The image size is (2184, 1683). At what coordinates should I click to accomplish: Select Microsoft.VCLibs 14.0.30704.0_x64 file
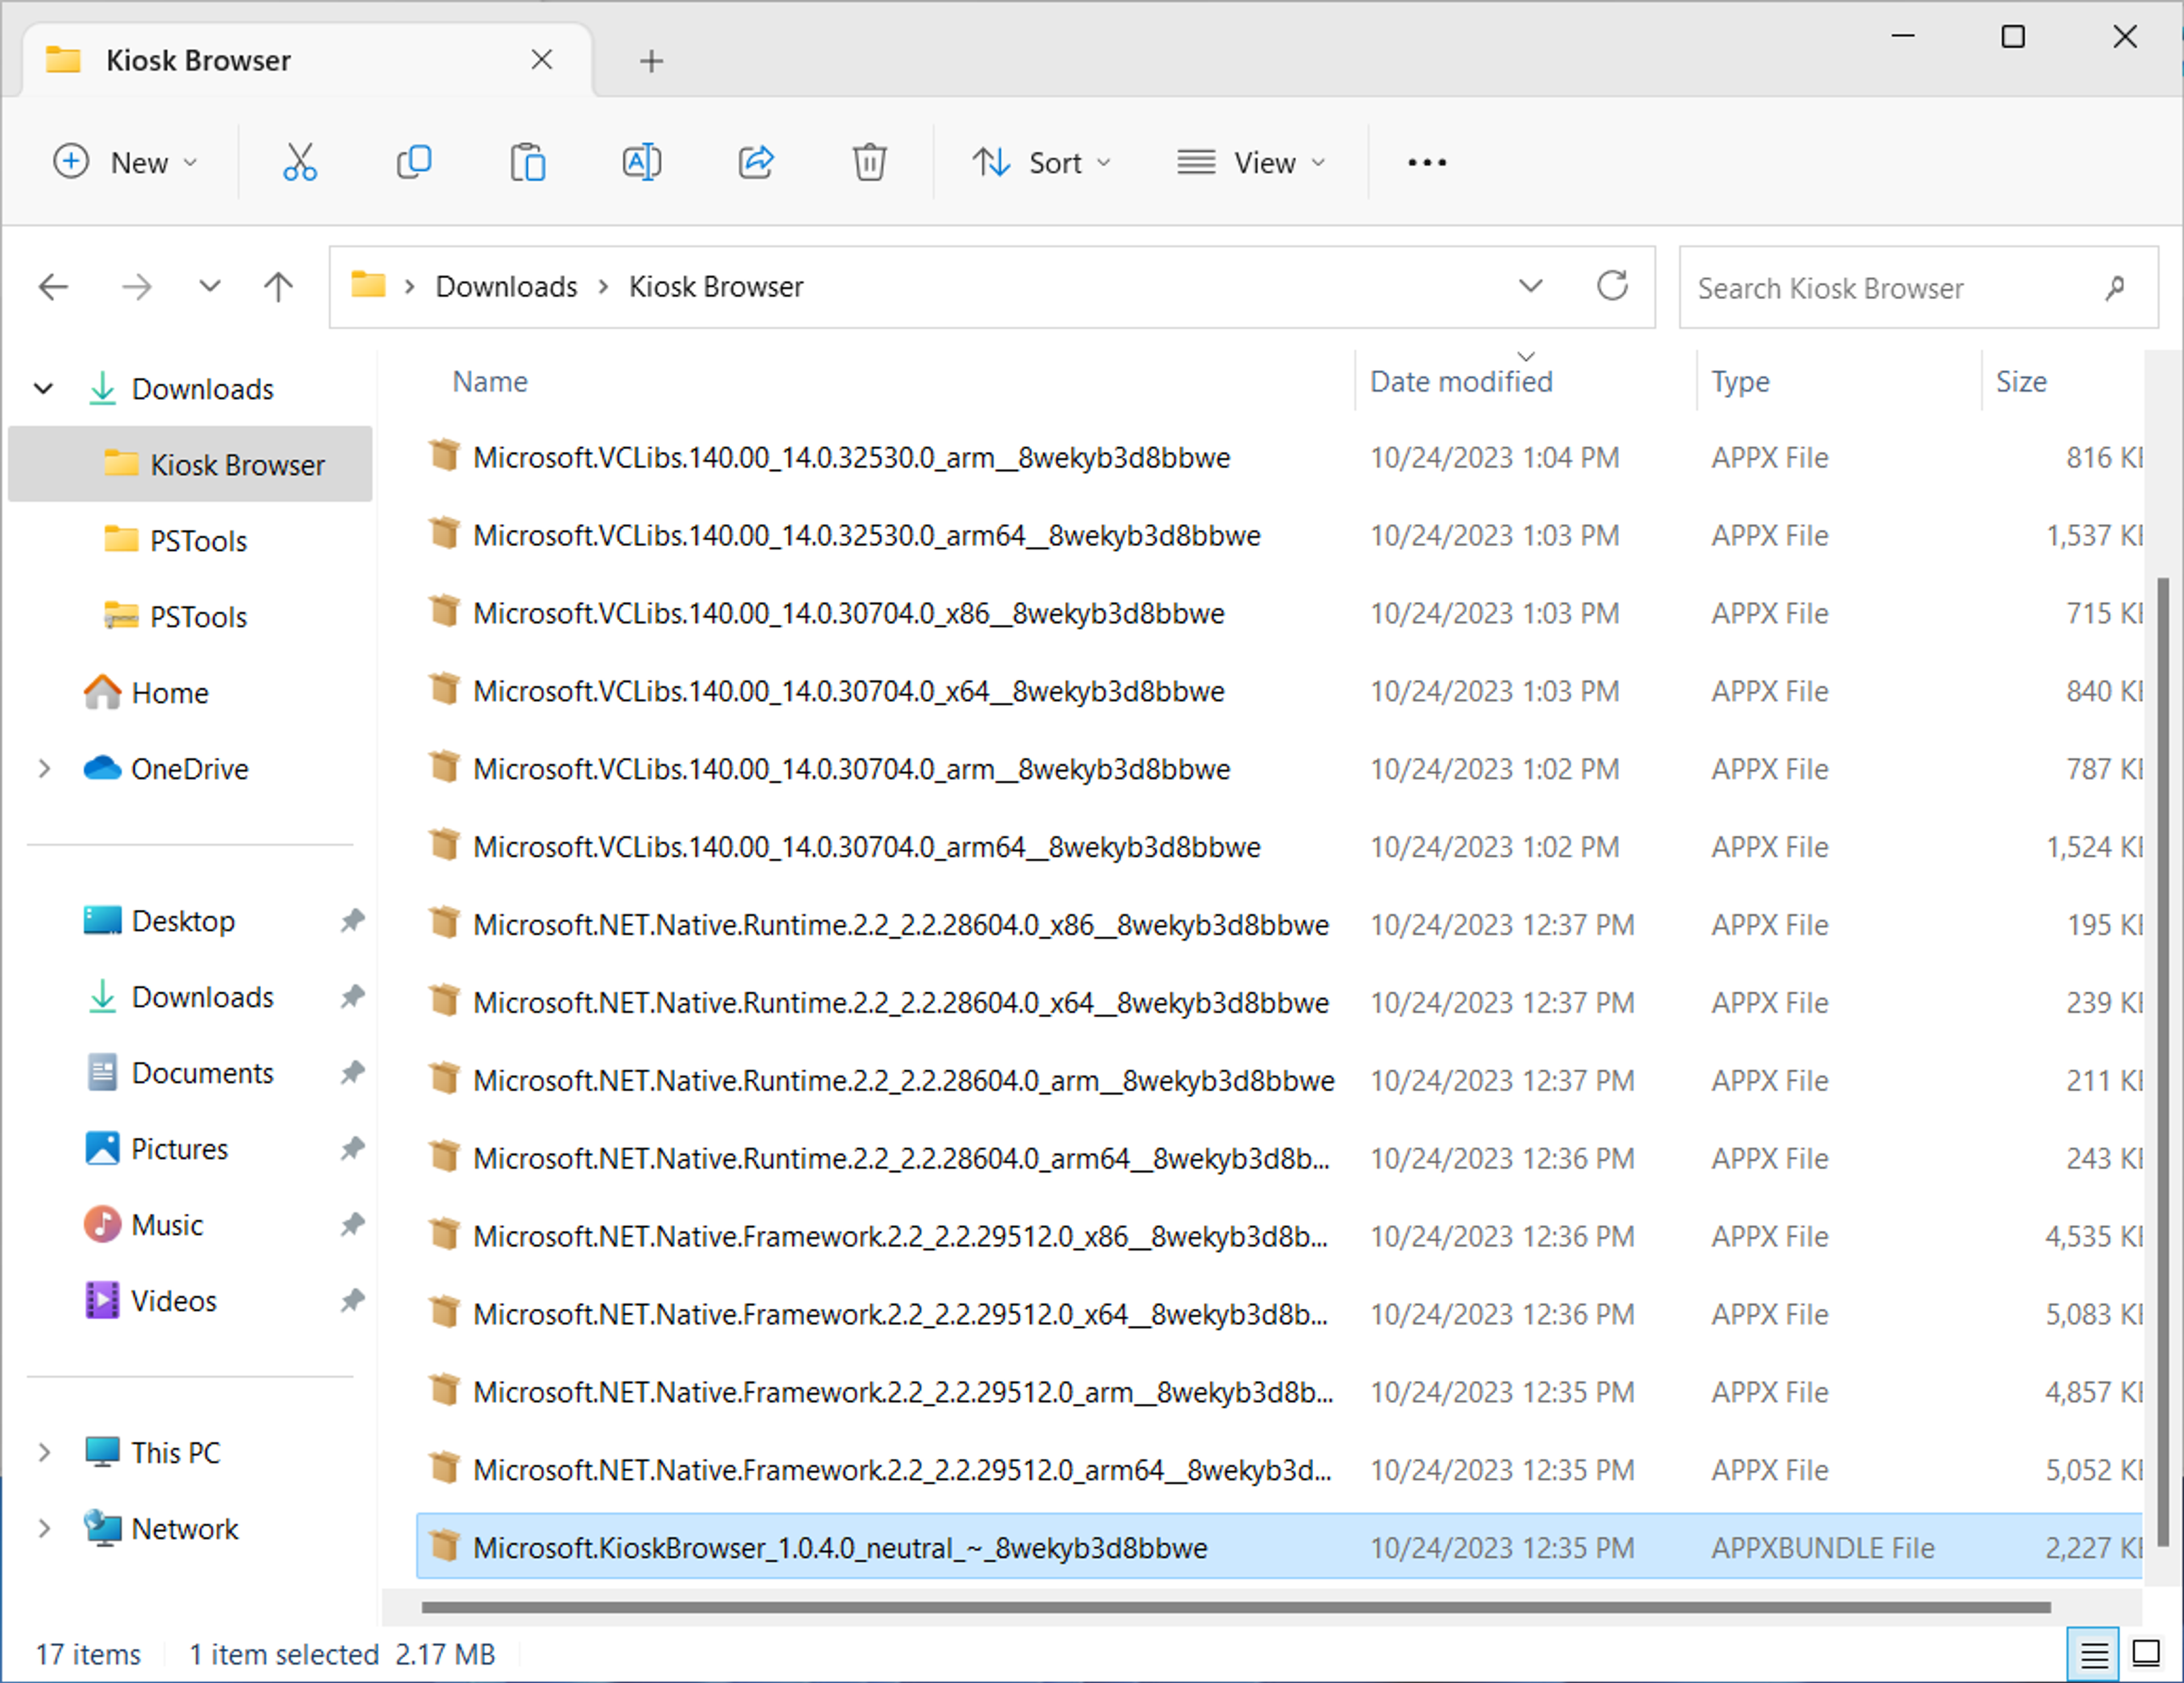tap(1279, 691)
